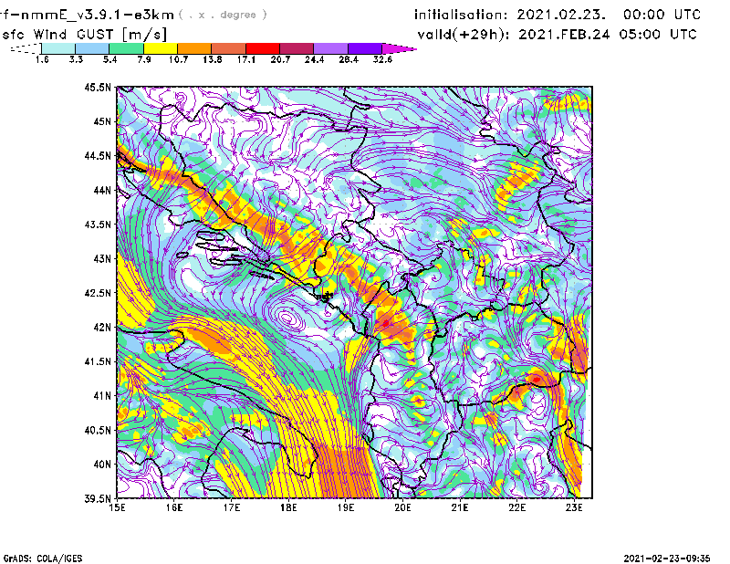This screenshot has width=730, height=564.
Task: Click the legend value 1.6
Action: pos(42,59)
